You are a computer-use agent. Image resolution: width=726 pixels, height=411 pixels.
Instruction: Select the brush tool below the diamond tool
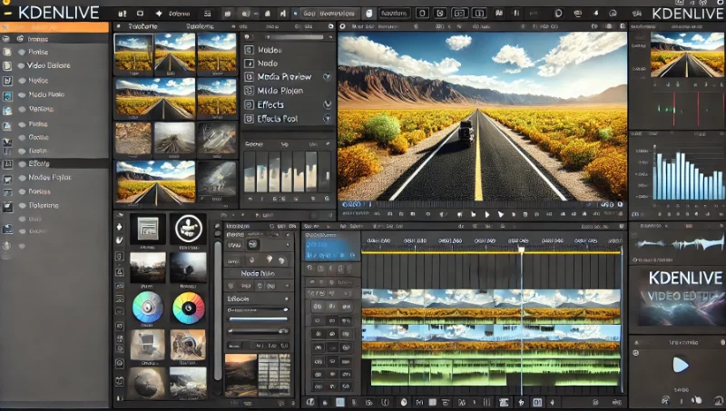click(119, 240)
